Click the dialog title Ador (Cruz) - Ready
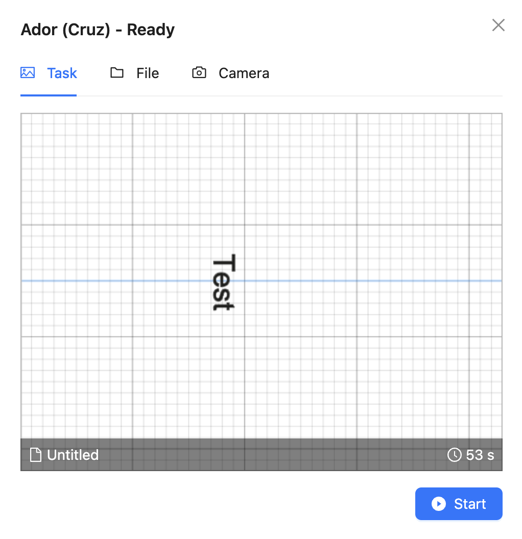 pyautogui.click(x=98, y=30)
